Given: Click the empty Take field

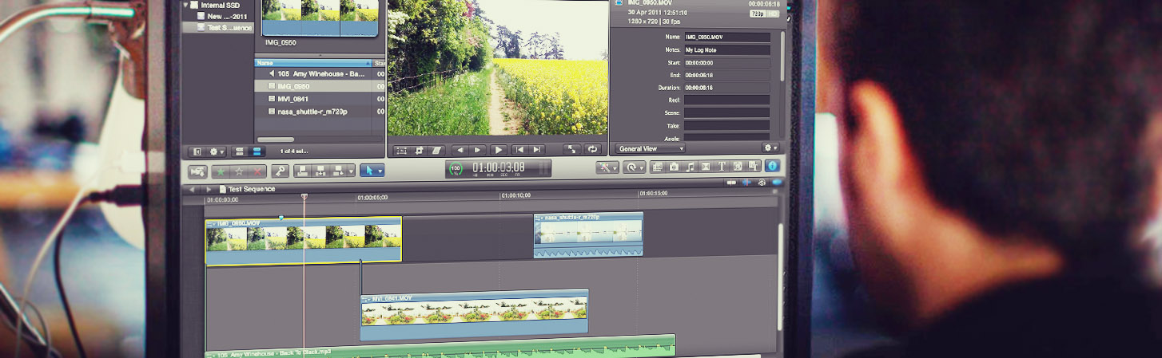Looking at the screenshot, I should click(x=726, y=125).
